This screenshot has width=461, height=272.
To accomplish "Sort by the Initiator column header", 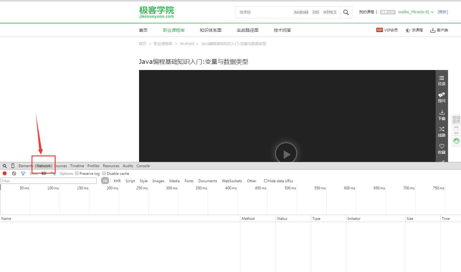I will pyautogui.click(x=375, y=219).
